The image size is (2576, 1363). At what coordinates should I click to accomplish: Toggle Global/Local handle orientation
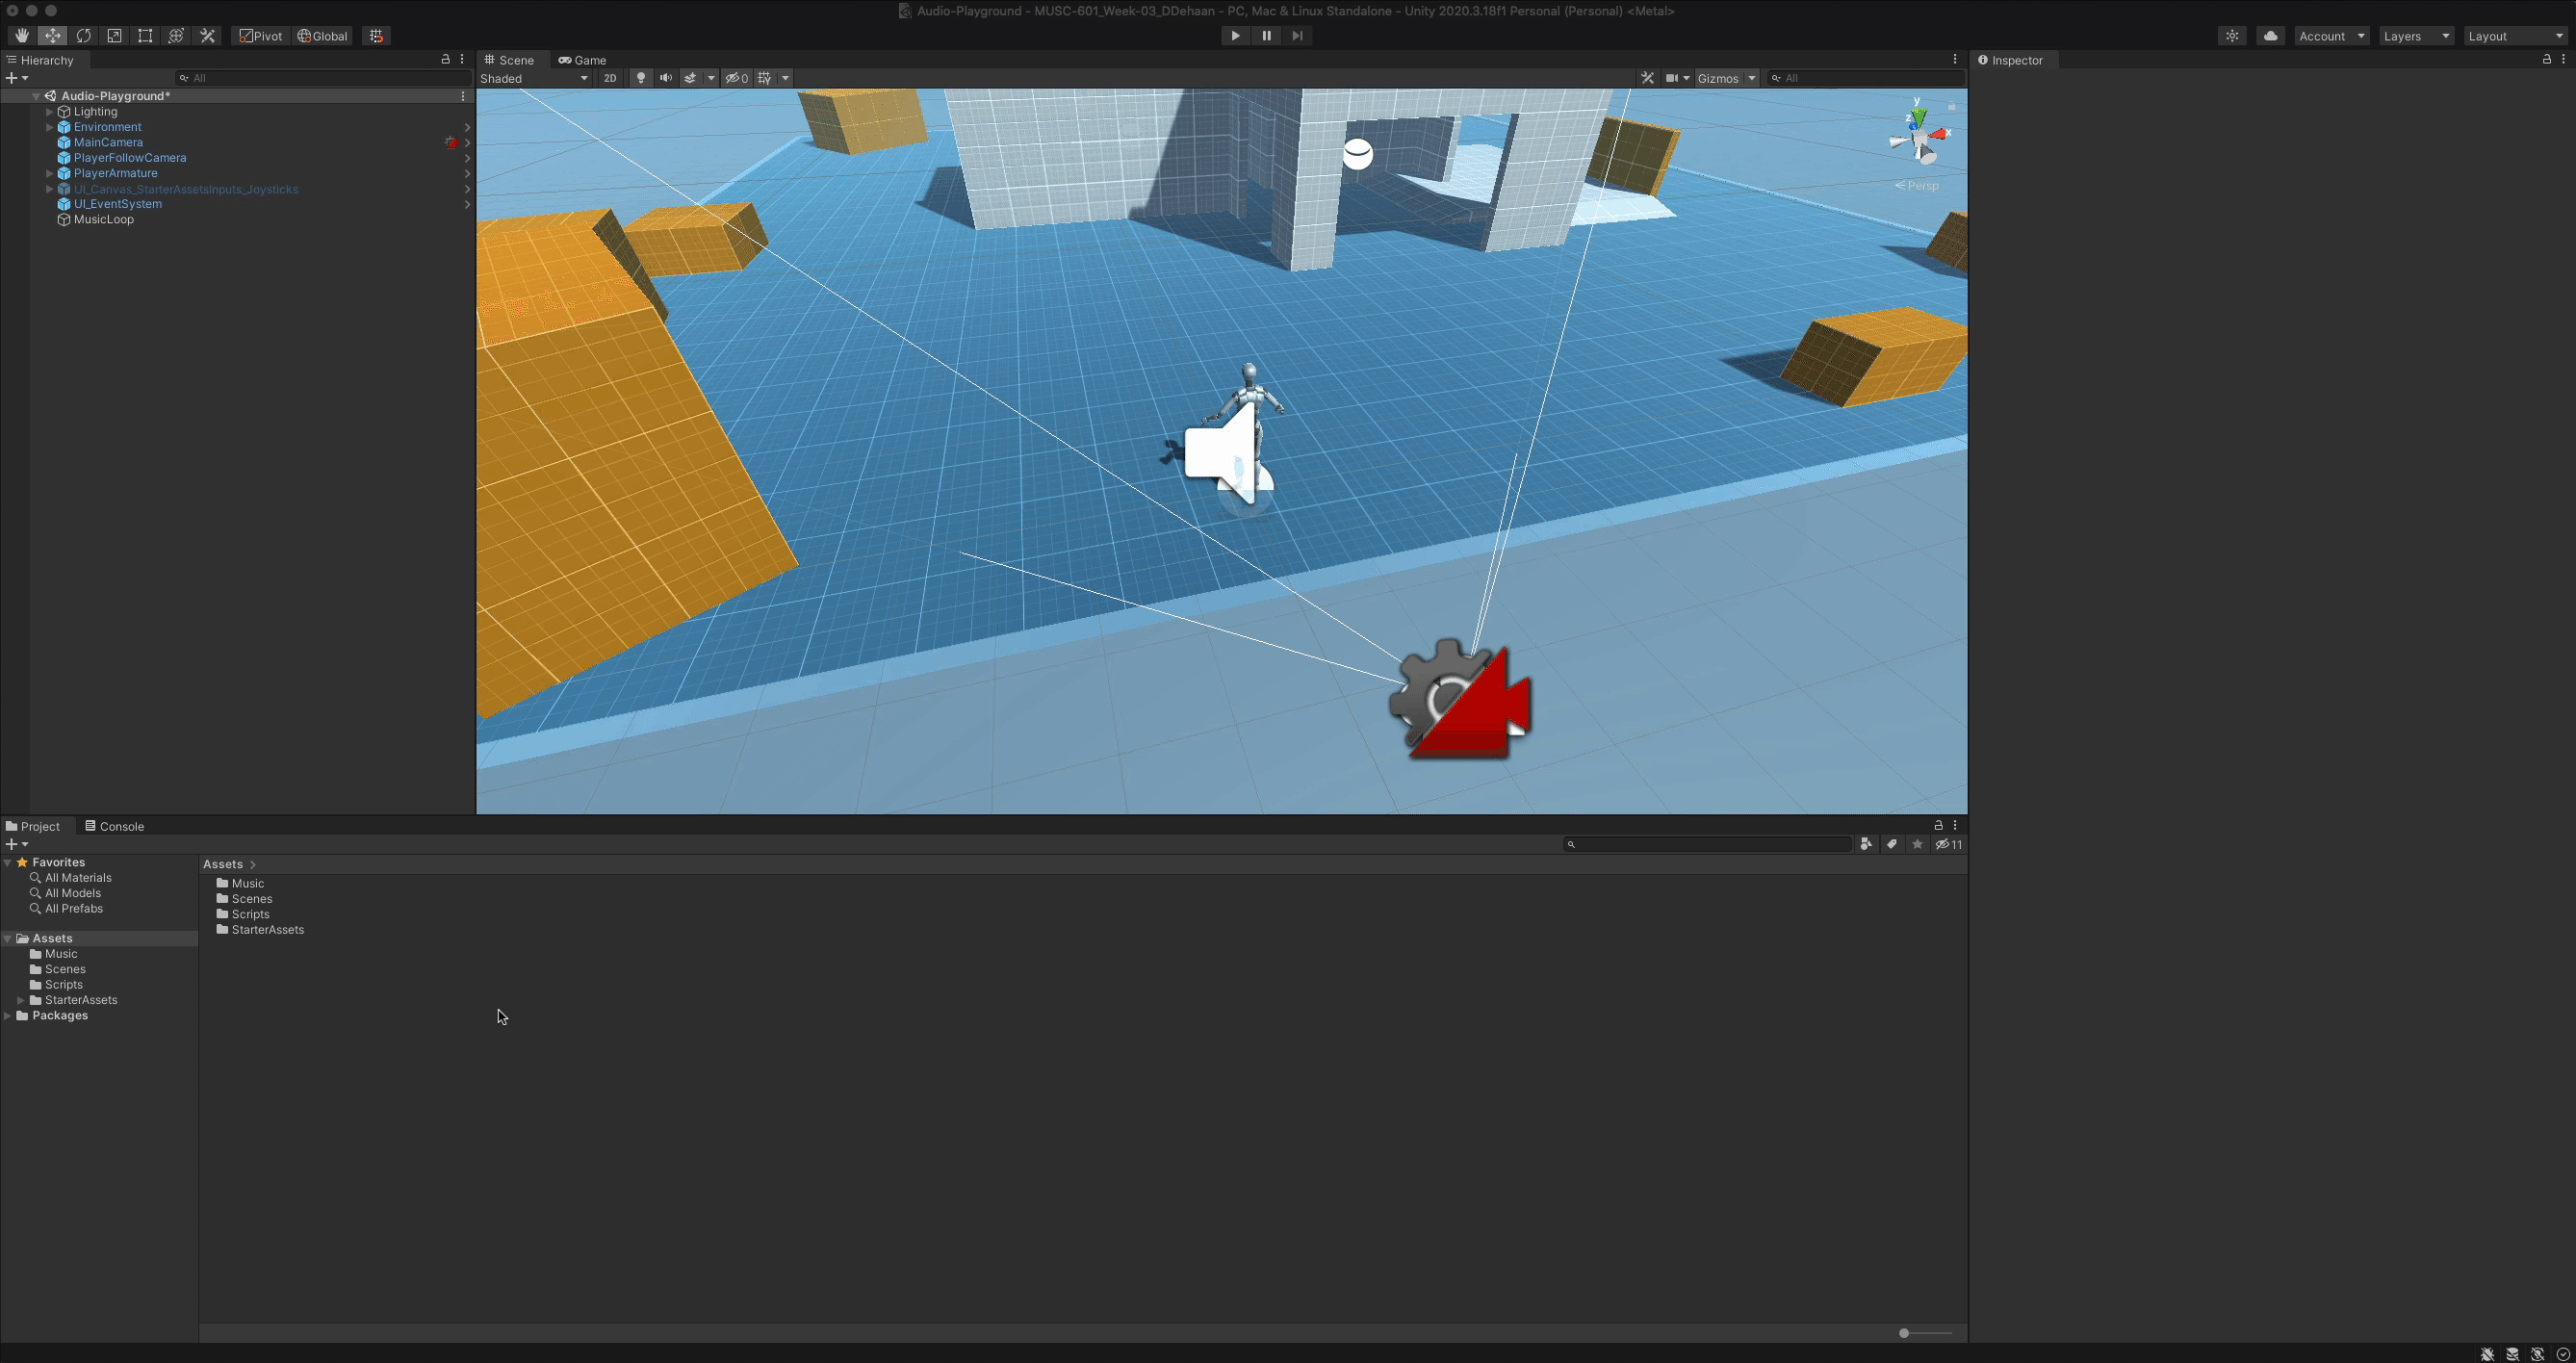coord(322,35)
